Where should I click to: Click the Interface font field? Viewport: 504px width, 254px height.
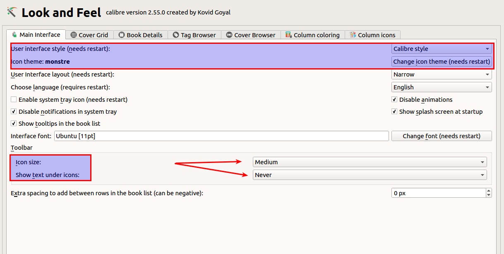pyautogui.click(x=221, y=136)
